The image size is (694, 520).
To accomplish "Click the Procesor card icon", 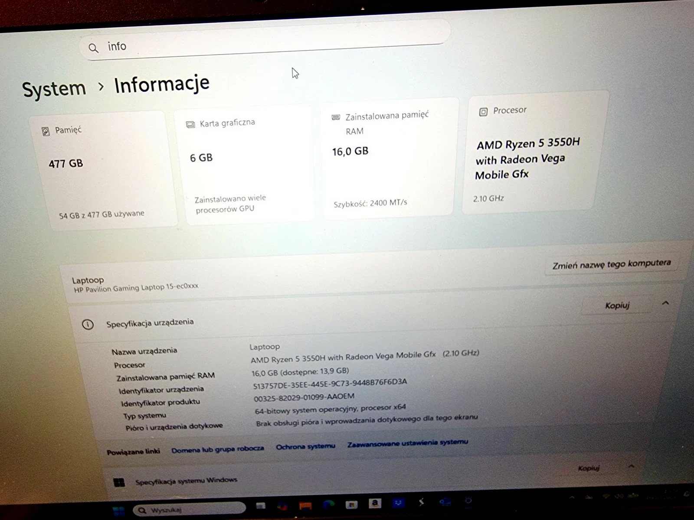I will tap(483, 112).
